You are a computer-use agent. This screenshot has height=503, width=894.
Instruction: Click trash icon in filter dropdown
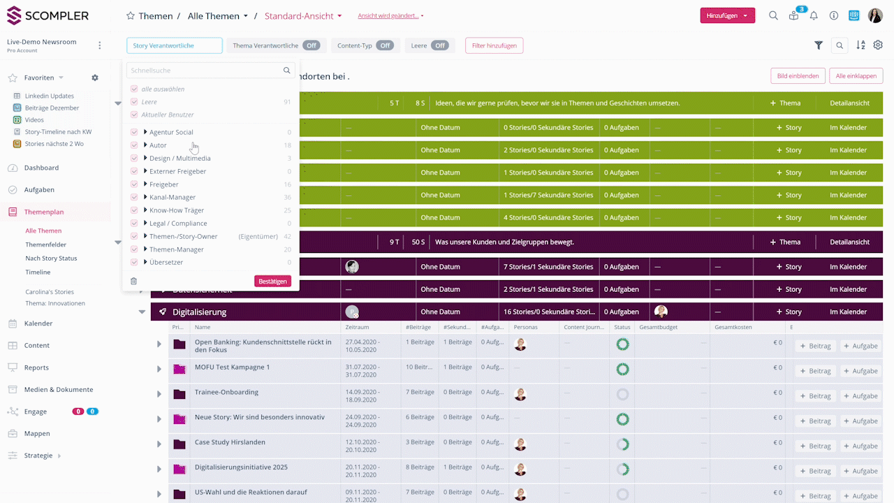(134, 281)
